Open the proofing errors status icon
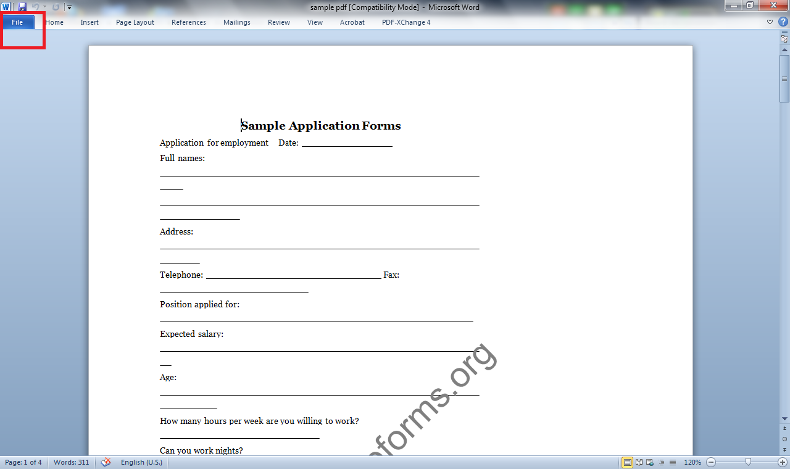Image resolution: width=790 pixels, height=469 pixels. point(105,462)
